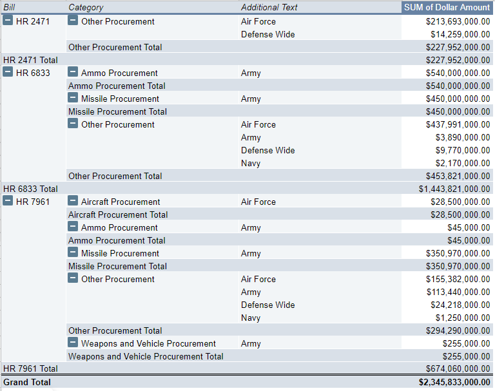Collapse the HR 2471 bill group
495x391 pixels.
[8, 20]
